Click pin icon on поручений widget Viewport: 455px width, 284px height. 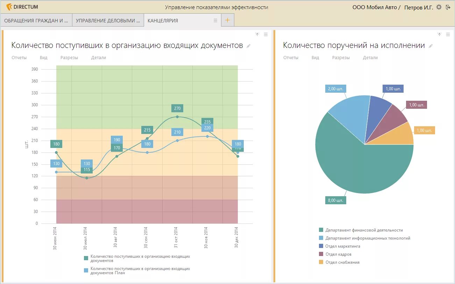coord(440,34)
